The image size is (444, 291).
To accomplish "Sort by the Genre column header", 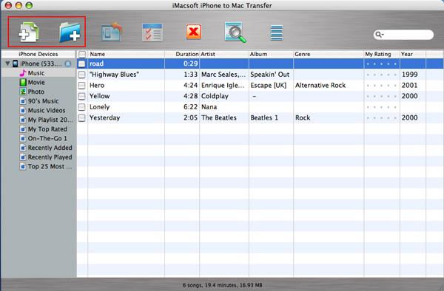I will pyautogui.click(x=329, y=54).
